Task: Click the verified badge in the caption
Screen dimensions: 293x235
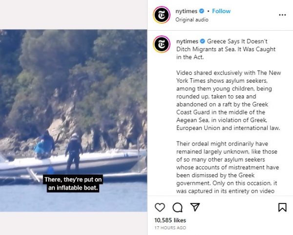Action: tap(203, 41)
